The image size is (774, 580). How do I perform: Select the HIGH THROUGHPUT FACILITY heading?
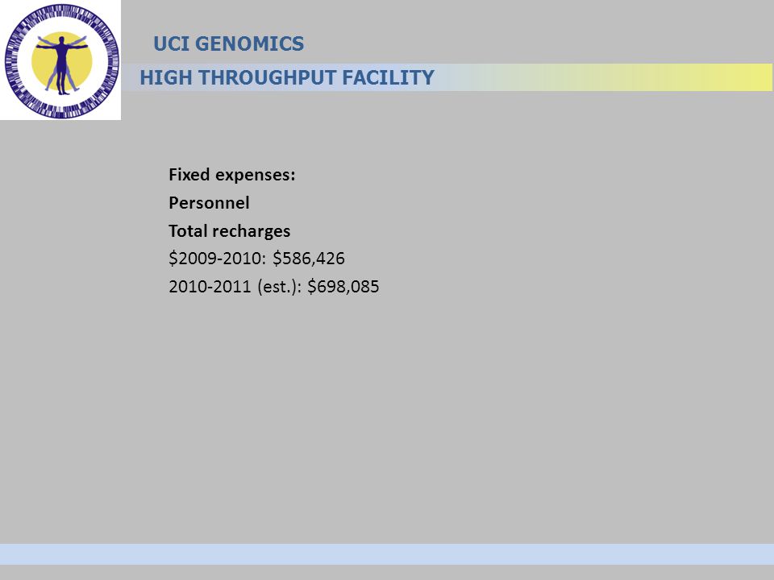pos(287,77)
